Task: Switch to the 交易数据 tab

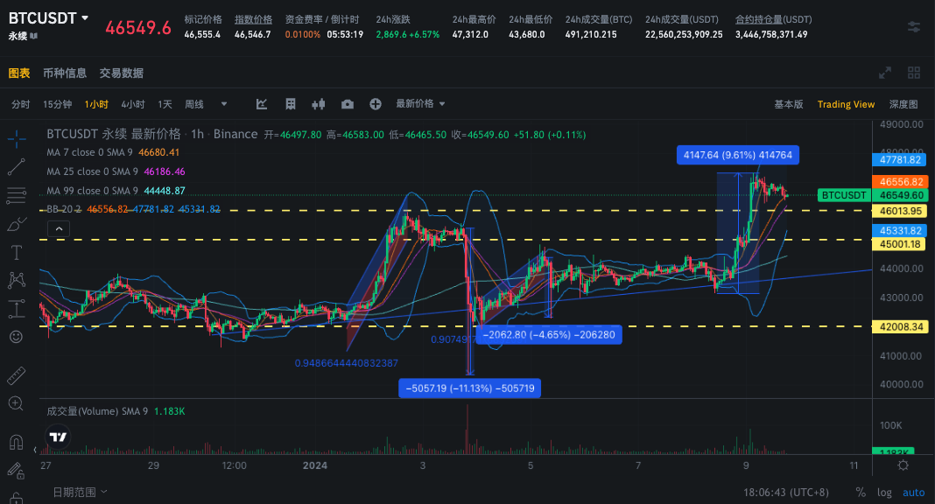Action: point(122,73)
